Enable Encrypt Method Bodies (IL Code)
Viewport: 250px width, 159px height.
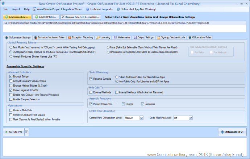point(11,85)
